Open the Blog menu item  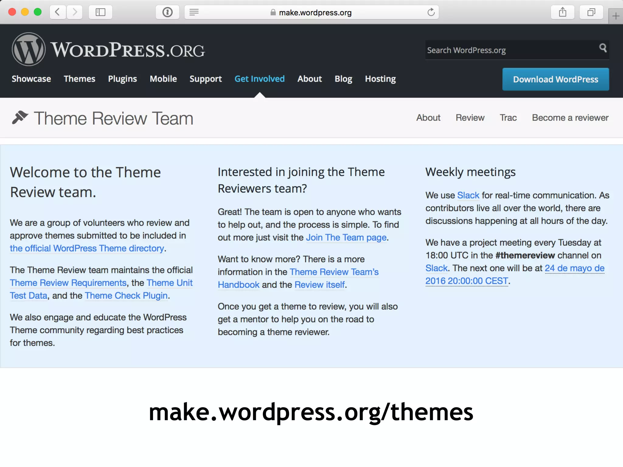pyautogui.click(x=343, y=79)
